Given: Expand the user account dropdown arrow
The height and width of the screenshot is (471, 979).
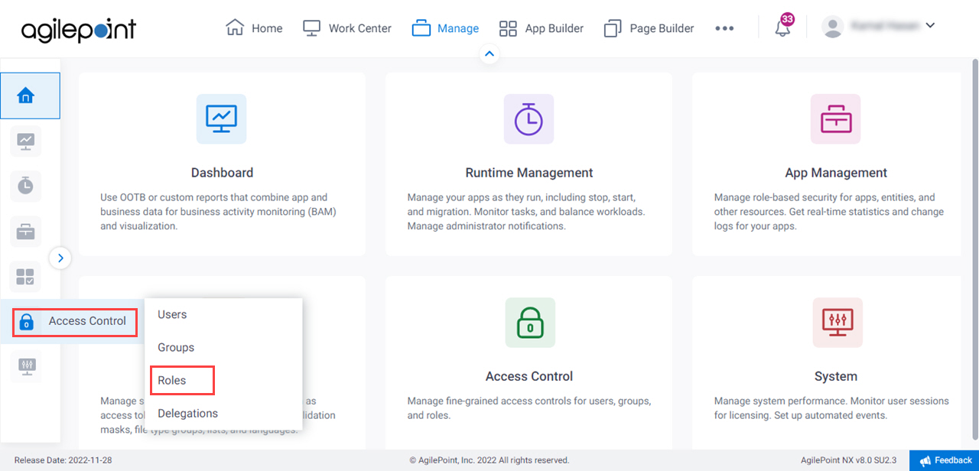Looking at the screenshot, I should (x=930, y=25).
